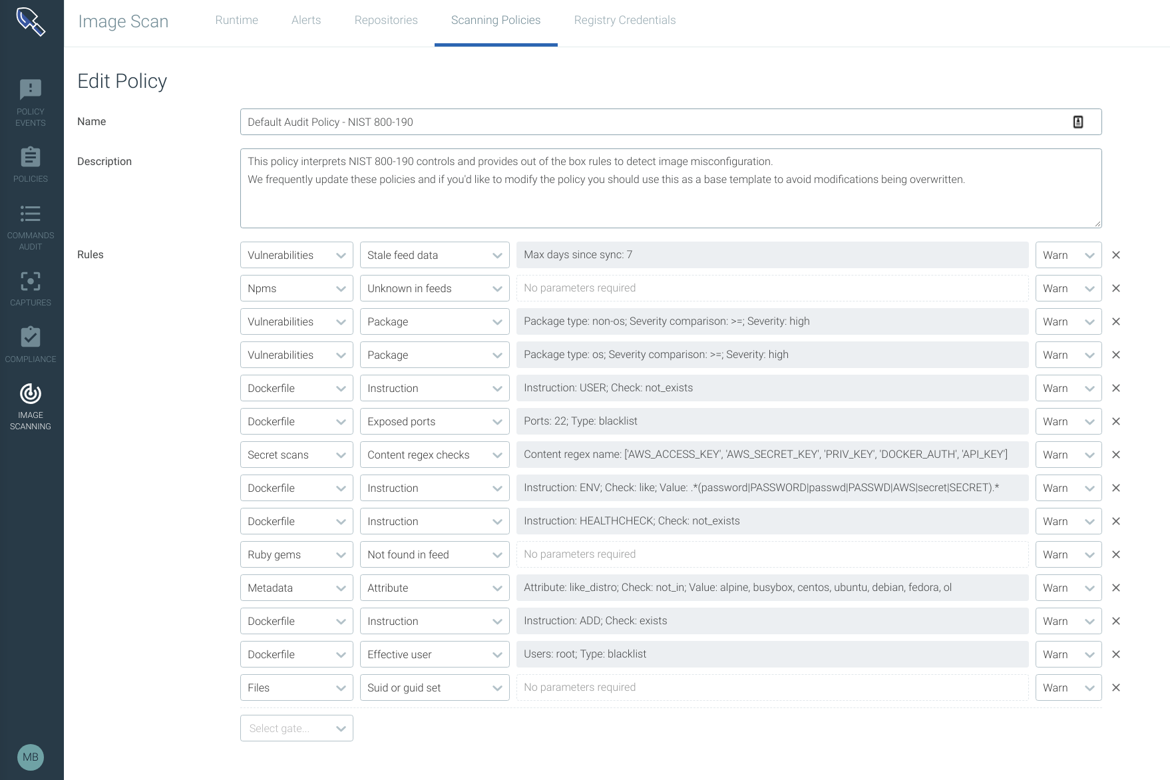Viewport: 1170px width, 780px height.
Task: Remove the Suid or guid set rule
Action: click(1116, 687)
